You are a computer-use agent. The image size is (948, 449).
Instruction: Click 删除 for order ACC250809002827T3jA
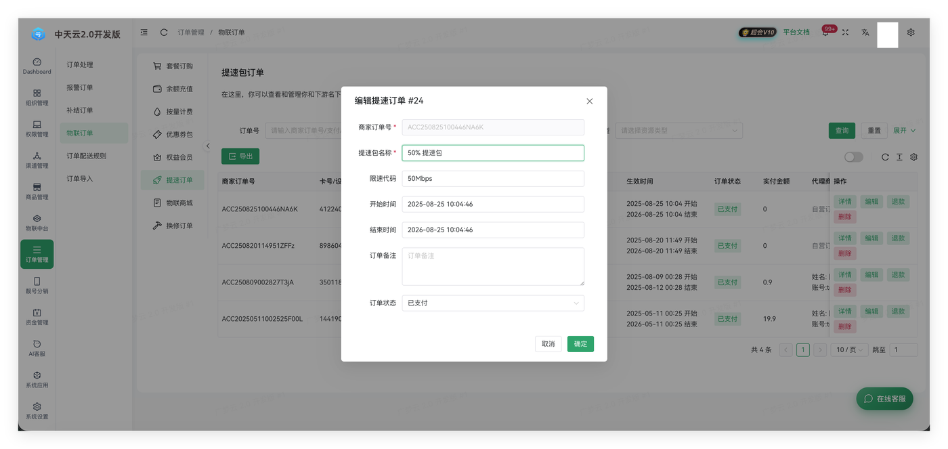(x=845, y=290)
